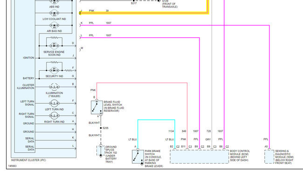Click the "SERVICE ENGINE SOON IND" label
Image resolution: width=303 pixels, height=171 pixels.
(x=54, y=53)
